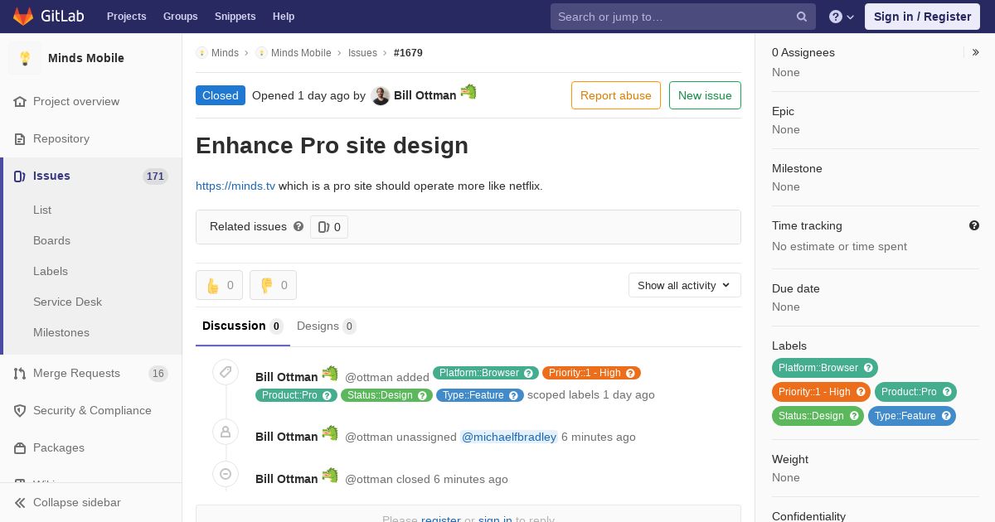Click the GitLab fox logo
Viewport: 995px width, 522px height.
[23, 16]
